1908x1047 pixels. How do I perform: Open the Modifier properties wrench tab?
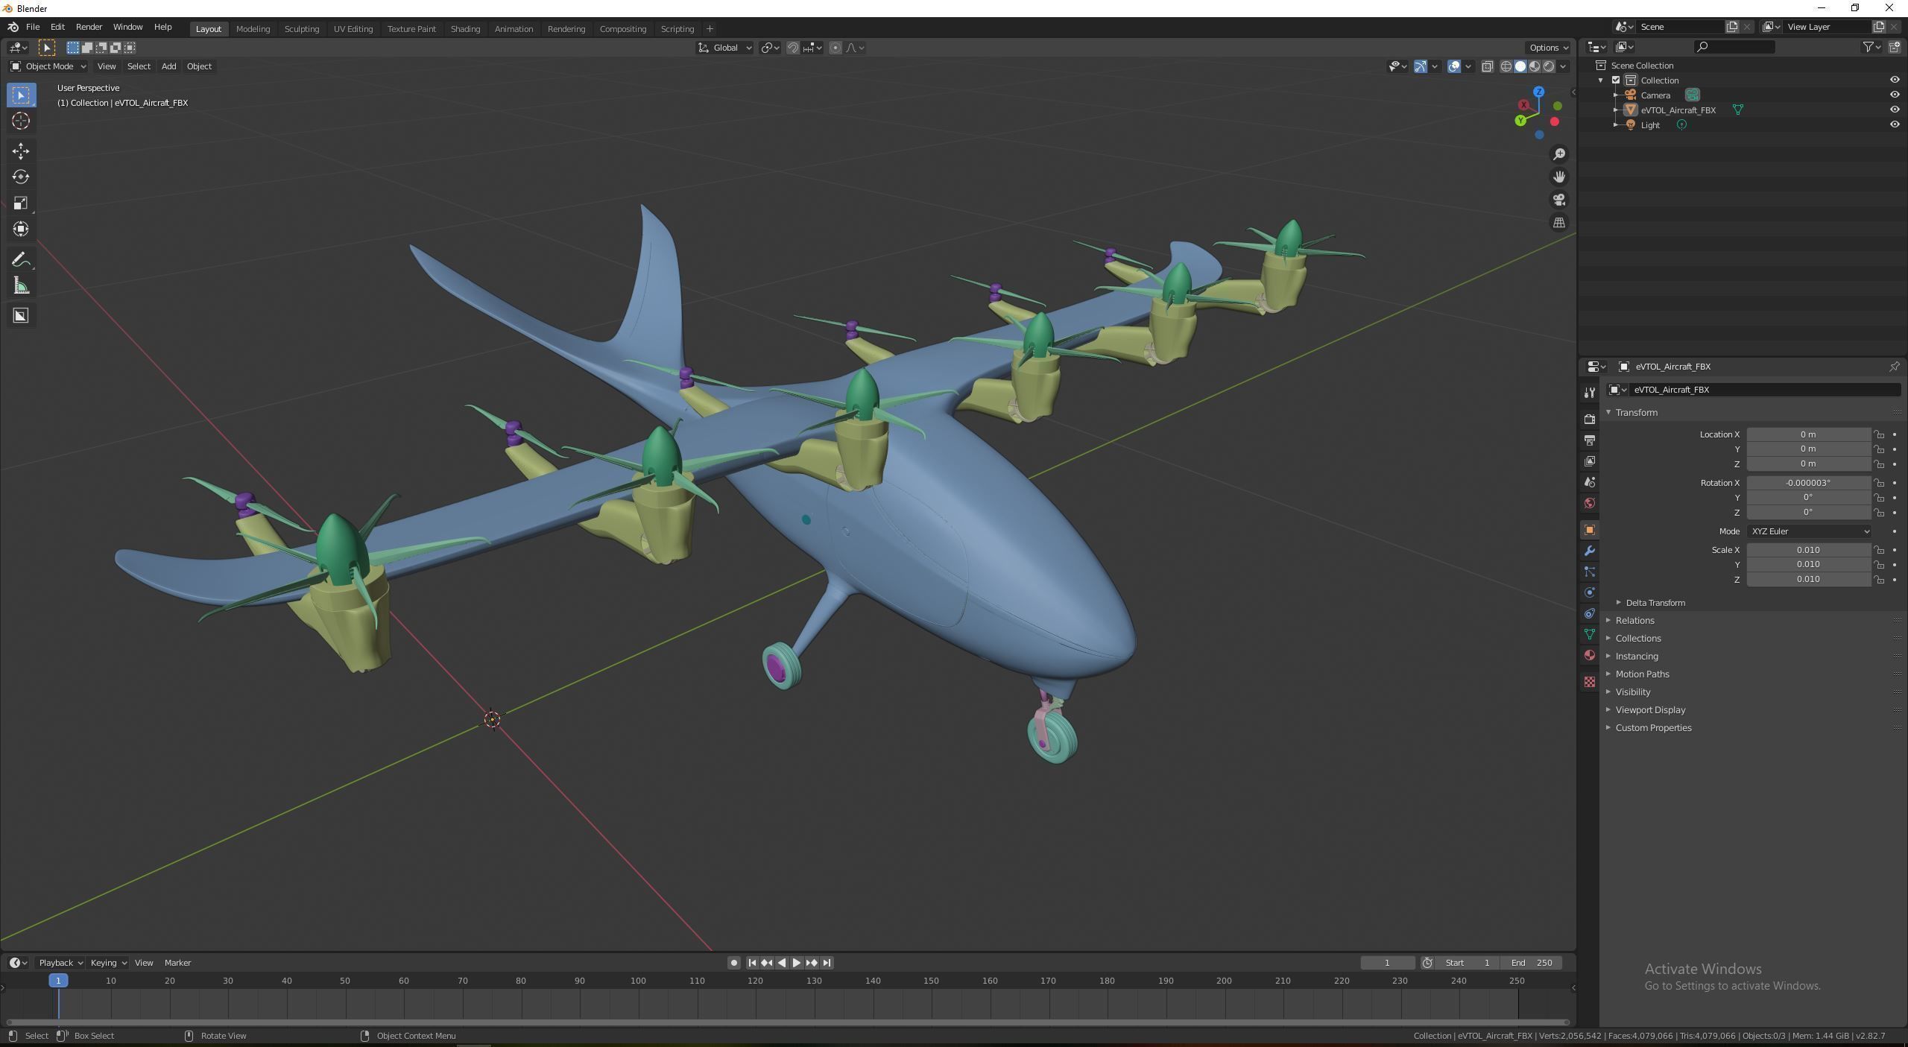pyautogui.click(x=1589, y=551)
